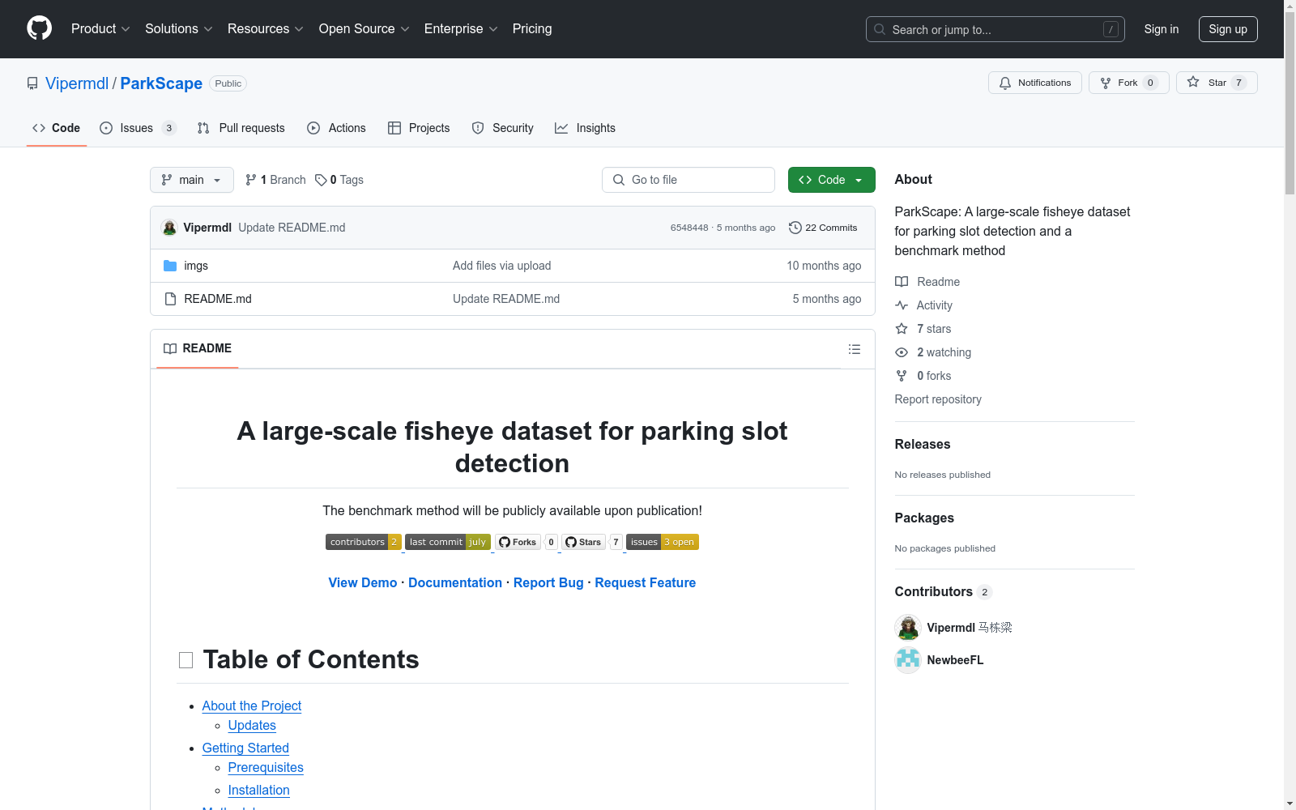This screenshot has height=810, width=1296.
Task: Go to About the Project section
Action: tap(252, 706)
